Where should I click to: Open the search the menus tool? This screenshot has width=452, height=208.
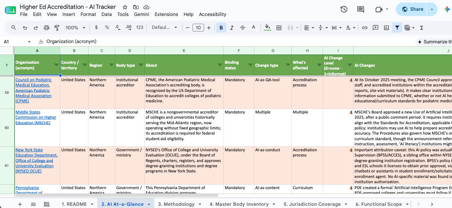click(x=14, y=28)
